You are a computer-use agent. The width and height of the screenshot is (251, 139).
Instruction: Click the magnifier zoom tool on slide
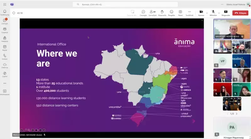[29, 130]
